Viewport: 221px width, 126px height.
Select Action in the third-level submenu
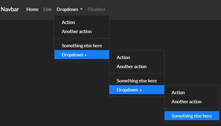[192, 92]
